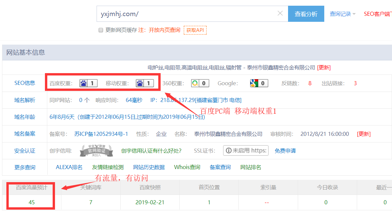Open the 友情链接检测 link
This screenshot has width=392, height=214.
(x=108, y=167)
